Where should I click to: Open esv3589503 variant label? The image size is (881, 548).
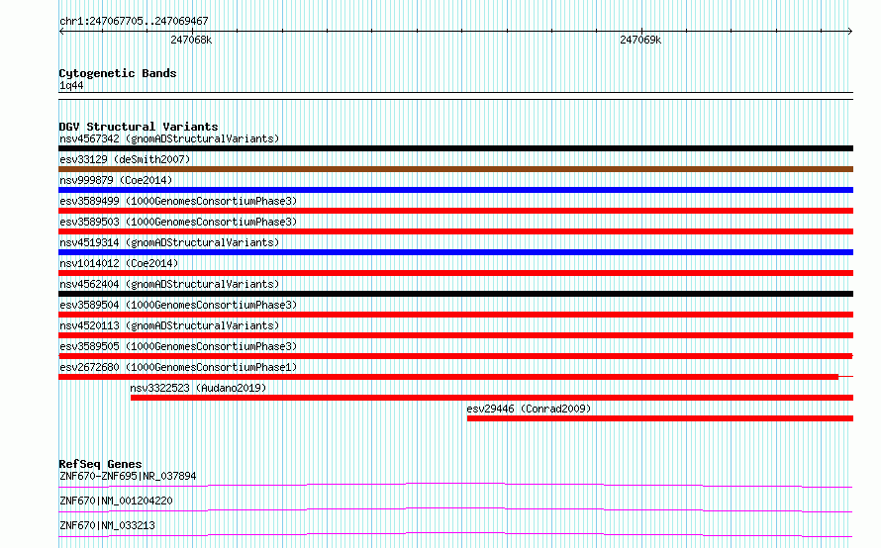tap(178, 222)
